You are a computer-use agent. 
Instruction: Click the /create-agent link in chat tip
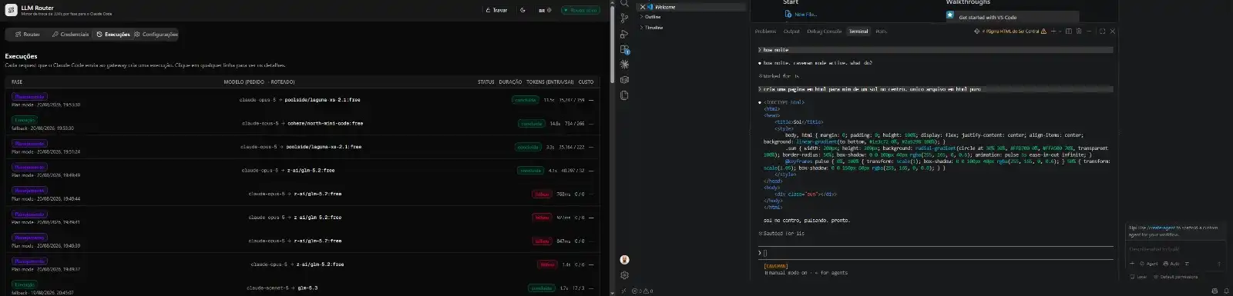tap(1161, 228)
